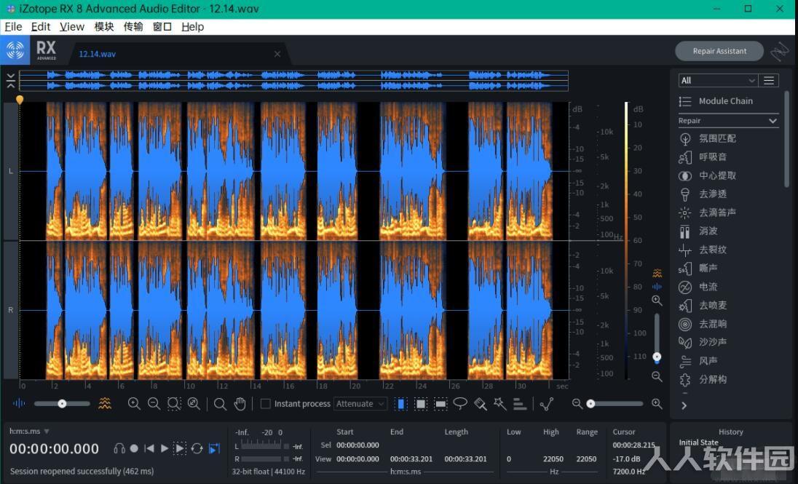
Task: Open the 传输 menu
Action: point(133,26)
